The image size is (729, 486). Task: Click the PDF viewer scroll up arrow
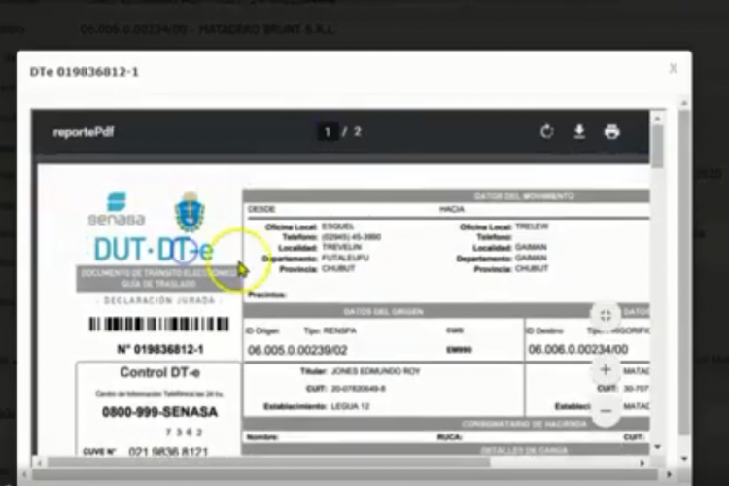[x=657, y=119]
